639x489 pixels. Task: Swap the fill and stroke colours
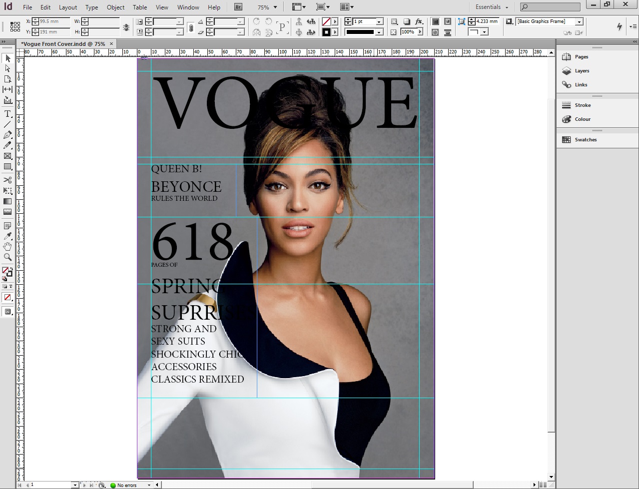(12, 268)
